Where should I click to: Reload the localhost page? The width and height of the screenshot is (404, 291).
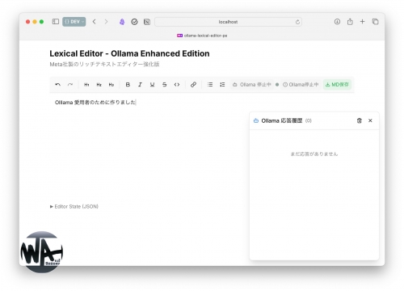pyautogui.click(x=297, y=22)
